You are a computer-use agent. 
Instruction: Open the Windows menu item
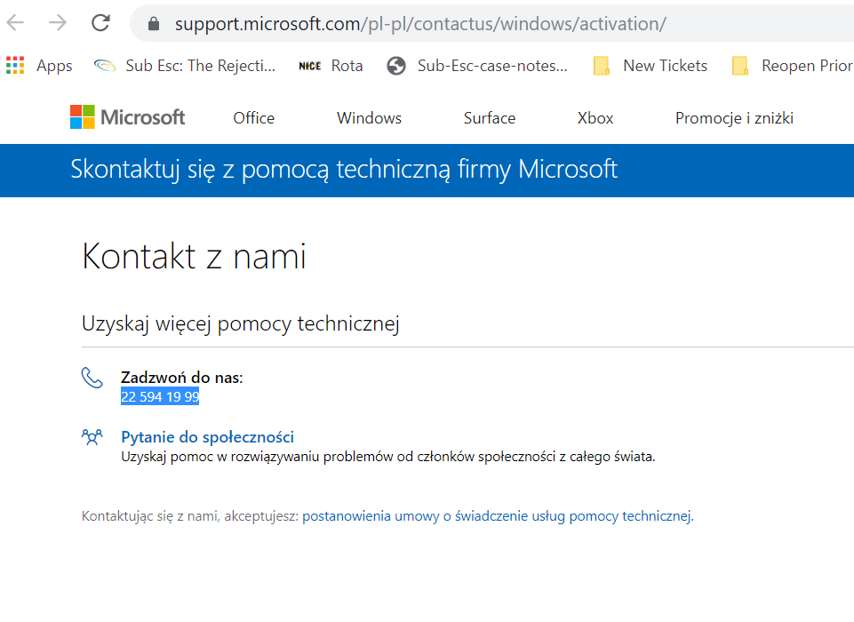[370, 118]
